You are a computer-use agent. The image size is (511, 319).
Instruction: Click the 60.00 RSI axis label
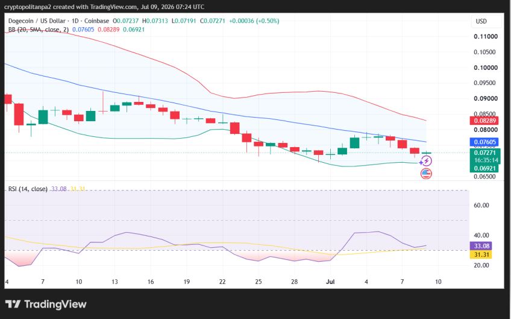point(481,205)
